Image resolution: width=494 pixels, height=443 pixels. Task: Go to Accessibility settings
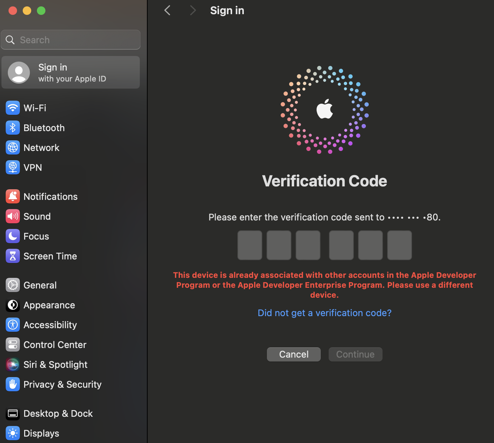tap(50, 325)
